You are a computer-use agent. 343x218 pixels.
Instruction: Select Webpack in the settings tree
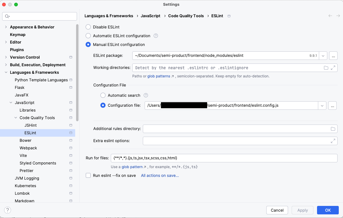[x=28, y=148]
